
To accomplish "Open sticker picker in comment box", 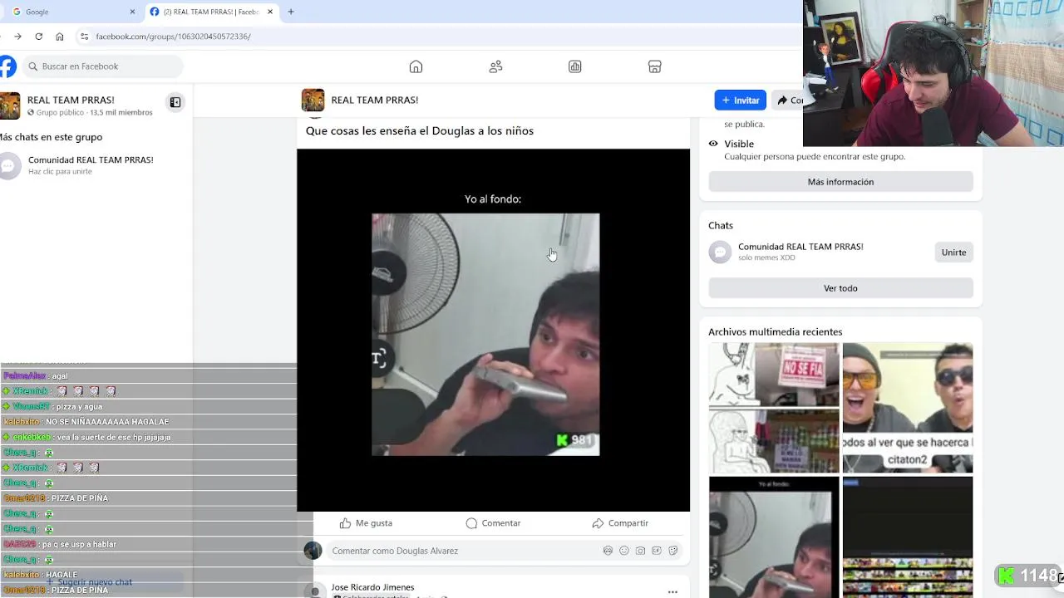I will 673,551.
